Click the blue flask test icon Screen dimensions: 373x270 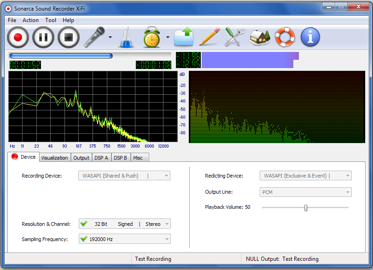tap(126, 37)
